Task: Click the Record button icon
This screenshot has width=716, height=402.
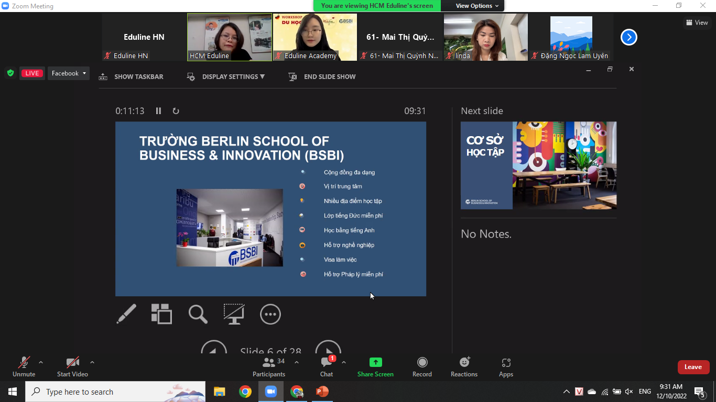Action: (x=422, y=362)
